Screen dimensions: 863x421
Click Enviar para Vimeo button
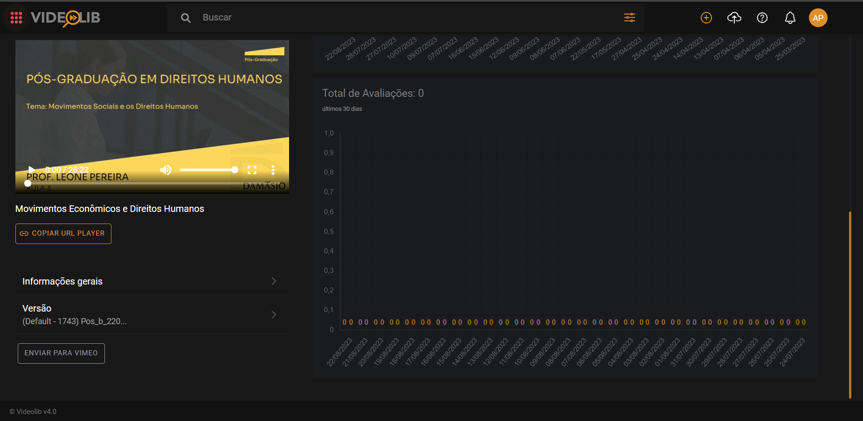(x=61, y=353)
